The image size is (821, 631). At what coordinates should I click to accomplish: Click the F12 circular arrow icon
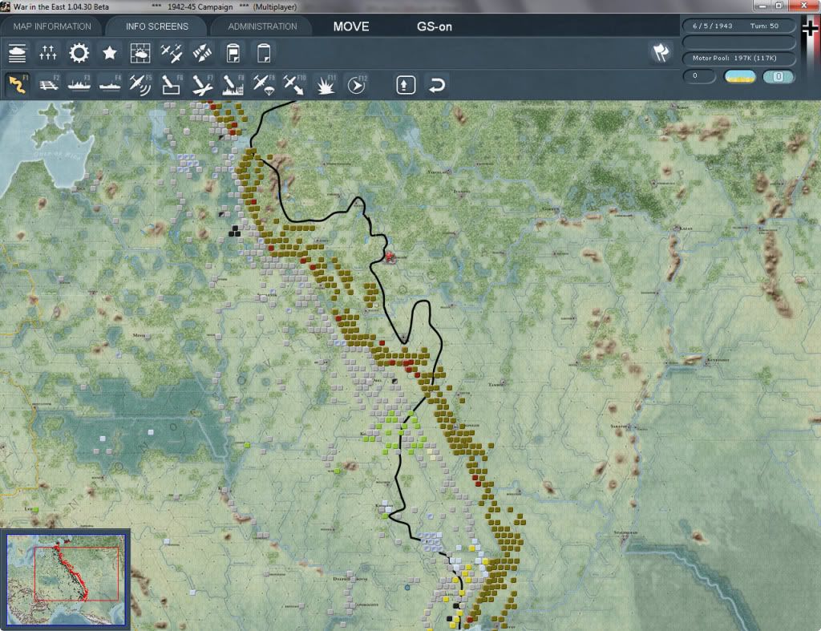coord(357,84)
